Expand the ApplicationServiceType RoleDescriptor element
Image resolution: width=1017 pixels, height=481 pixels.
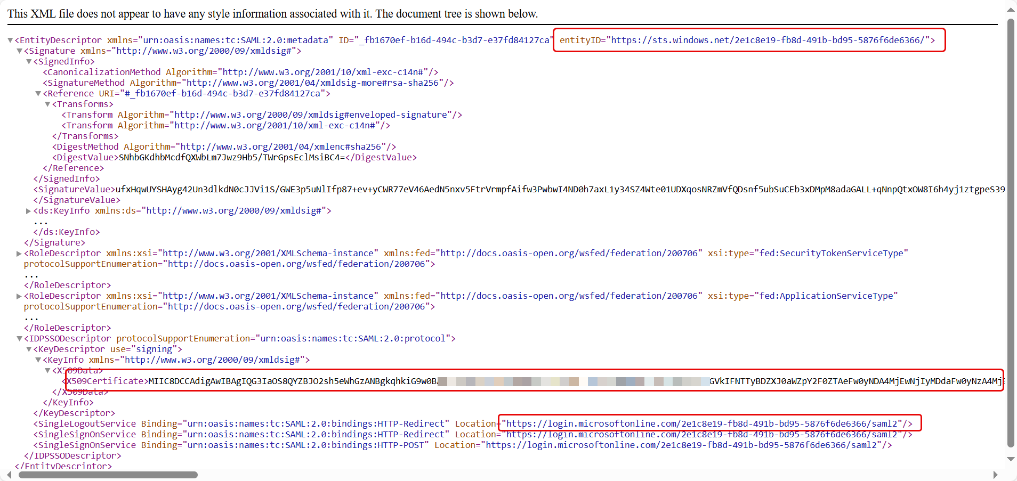point(19,296)
